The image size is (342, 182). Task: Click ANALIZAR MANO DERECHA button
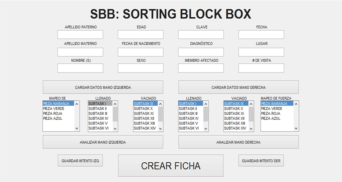238,142
